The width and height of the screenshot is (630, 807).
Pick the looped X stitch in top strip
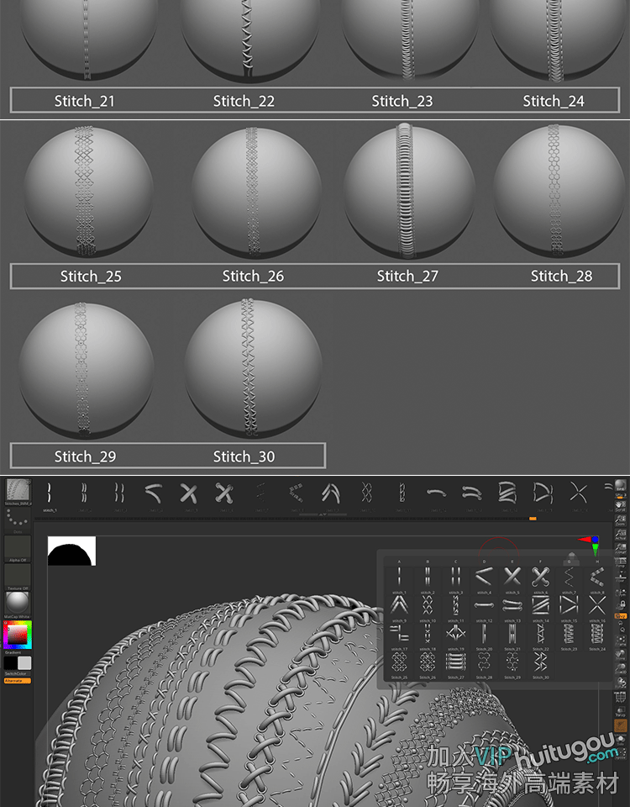click(x=224, y=493)
